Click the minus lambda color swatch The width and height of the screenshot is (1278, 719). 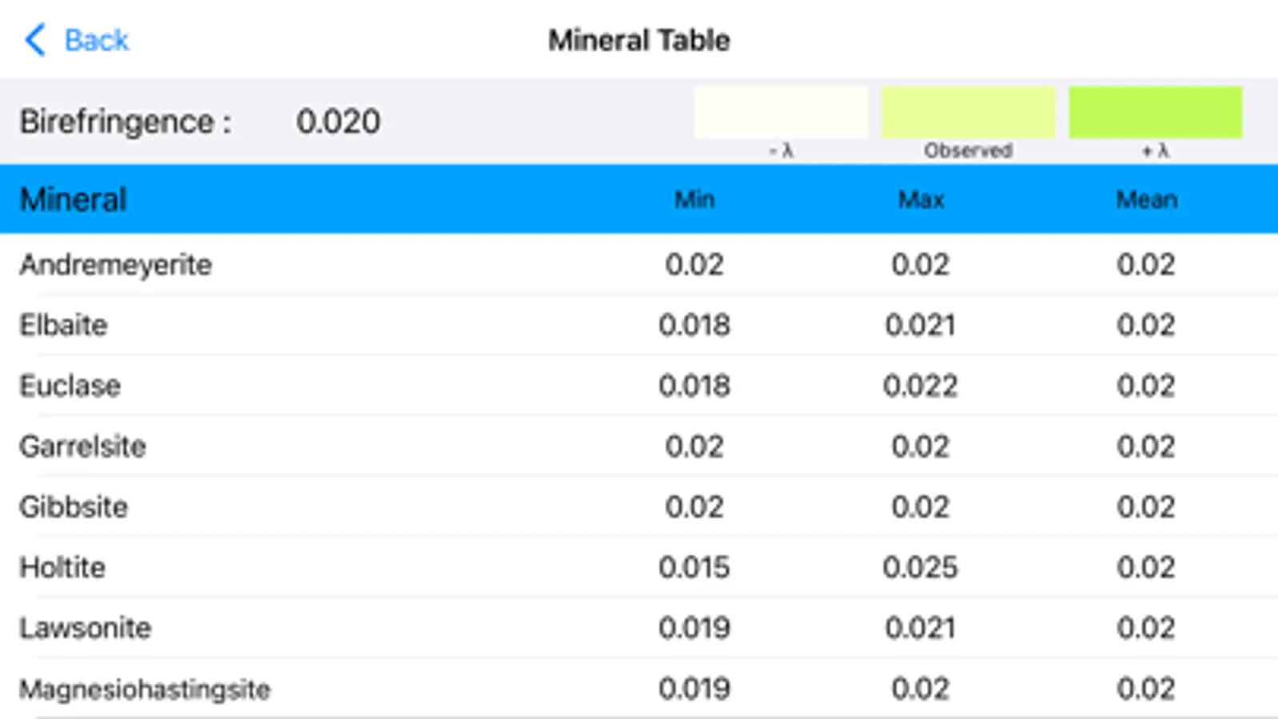[x=780, y=113]
